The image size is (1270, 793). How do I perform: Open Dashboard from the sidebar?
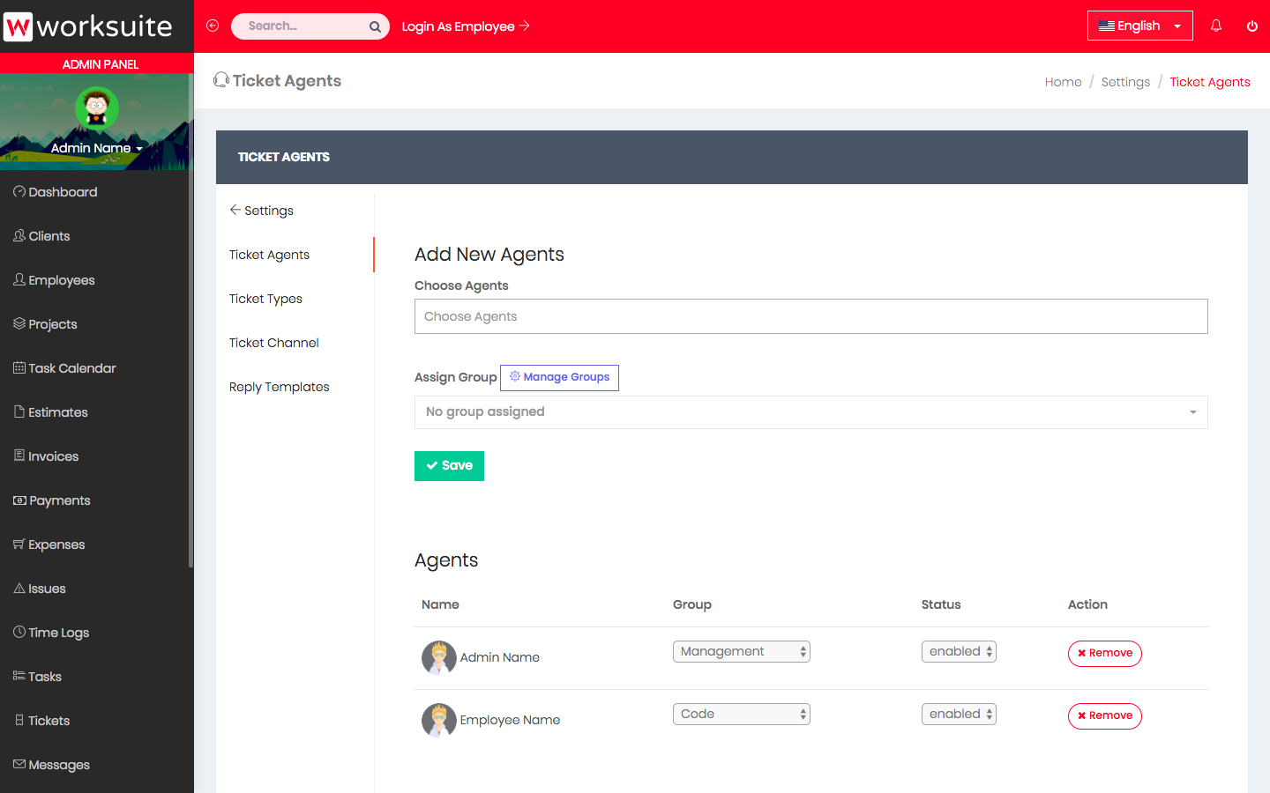[x=62, y=192]
